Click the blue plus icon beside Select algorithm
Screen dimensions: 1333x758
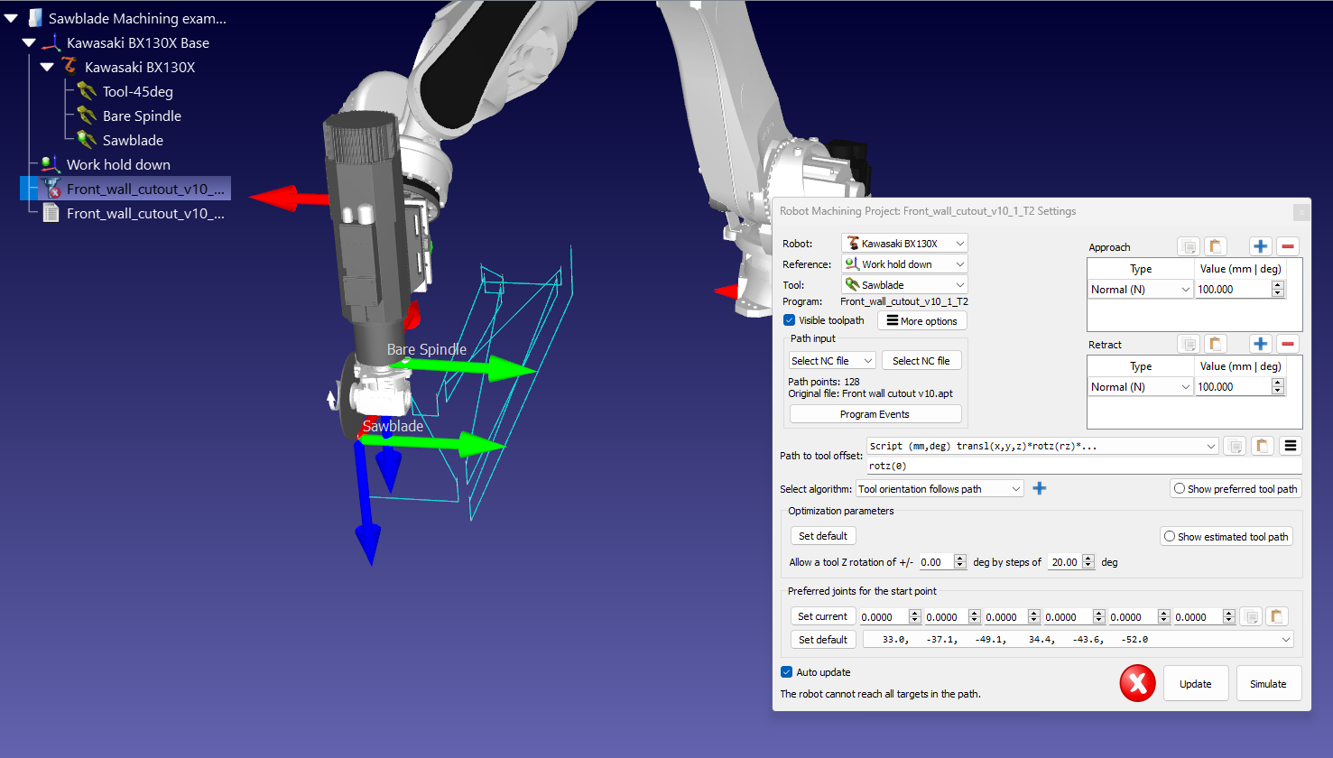(x=1040, y=488)
